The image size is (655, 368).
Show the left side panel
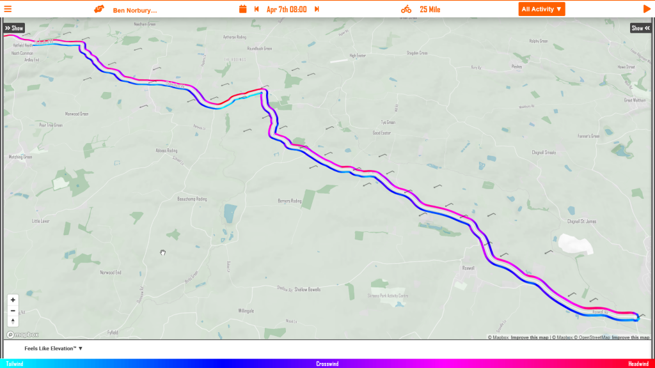pyautogui.click(x=14, y=28)
